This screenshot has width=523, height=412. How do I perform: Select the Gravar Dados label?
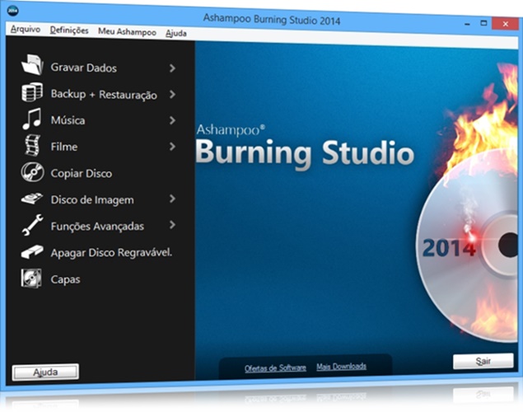pos(84,68)
